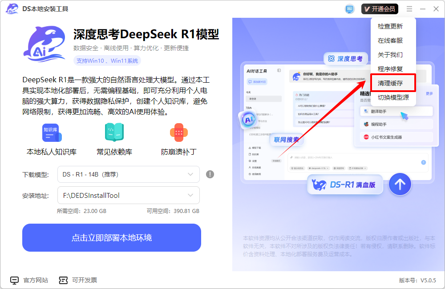Click the 常见依赖库 book icon
This screenshot has height=289, width=445.
pos(114,132)
